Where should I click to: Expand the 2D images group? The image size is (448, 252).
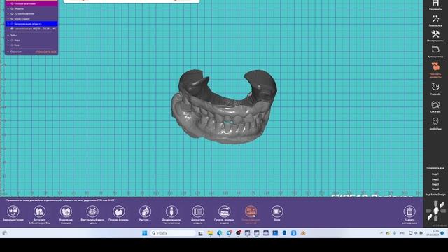click(8, 14)
